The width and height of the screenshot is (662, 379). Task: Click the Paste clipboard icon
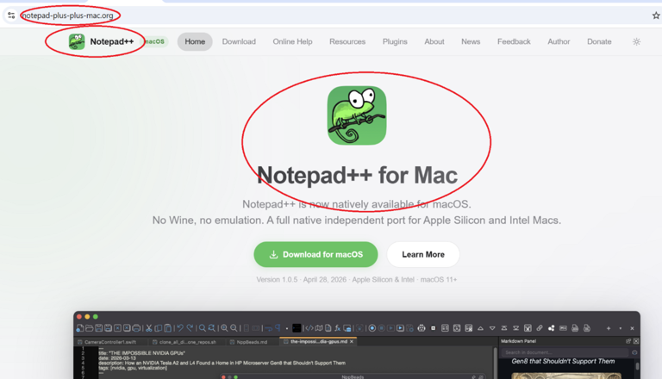point(167,328)
